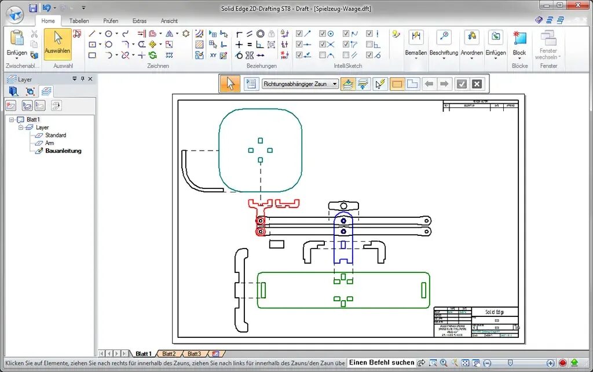Toggle IntelliSketch endpoint checkbox
Viewport: 593px width, 372px height.
tap(299, 34)
